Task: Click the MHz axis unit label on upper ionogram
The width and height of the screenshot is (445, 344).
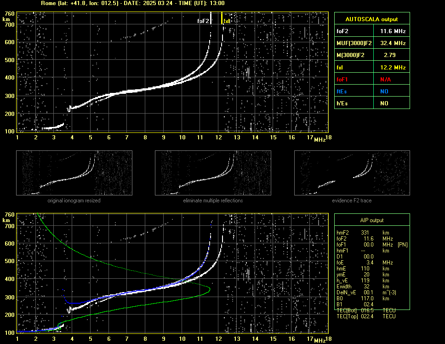Action: click(319, 140)
